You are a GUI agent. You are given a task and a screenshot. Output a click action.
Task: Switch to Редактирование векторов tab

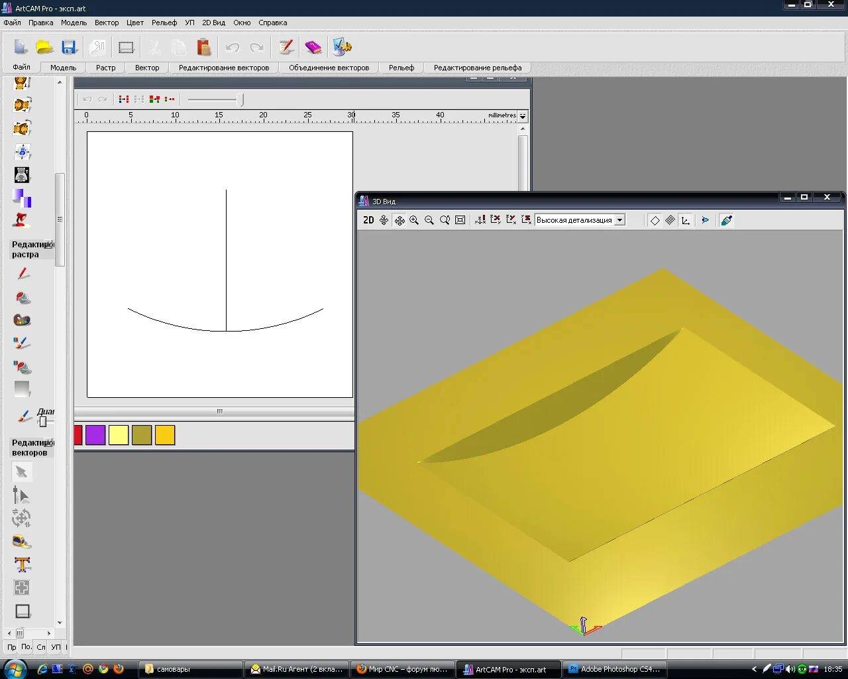tap(224, 68)
